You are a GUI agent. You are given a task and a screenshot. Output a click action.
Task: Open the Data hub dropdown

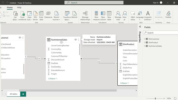coord(29,16)
